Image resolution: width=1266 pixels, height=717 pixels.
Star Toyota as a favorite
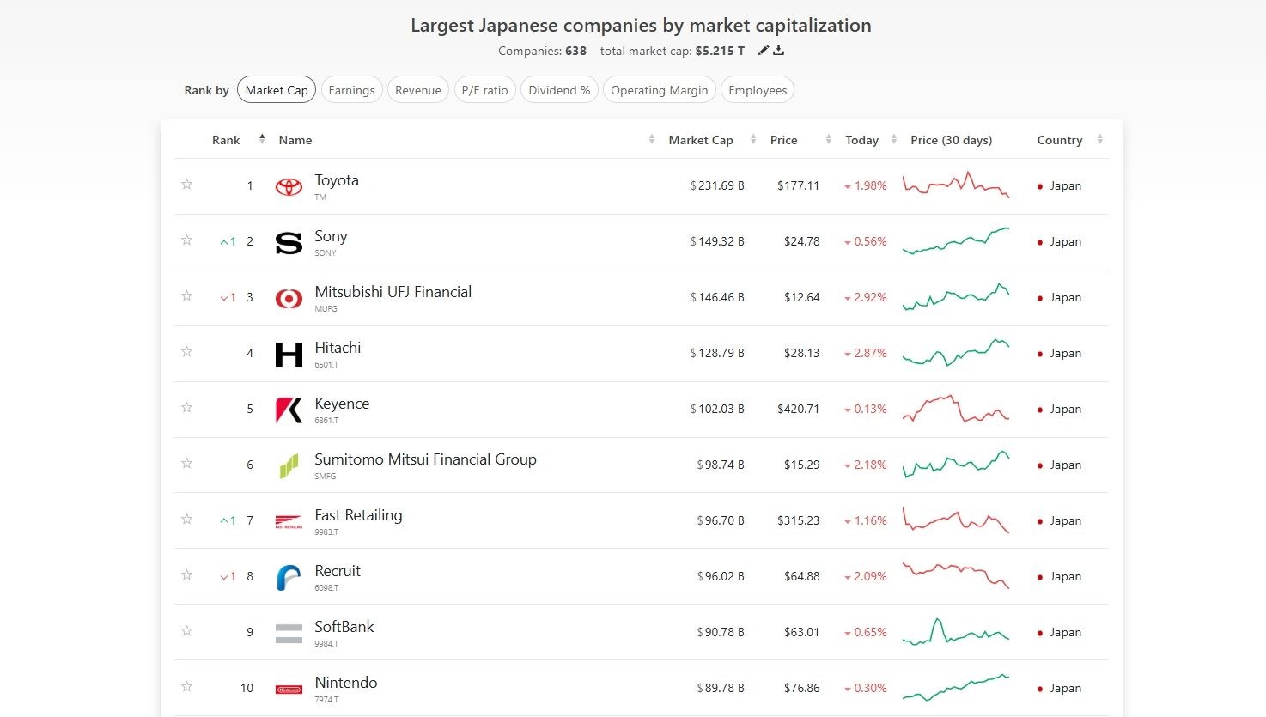[x=186, y=184]
